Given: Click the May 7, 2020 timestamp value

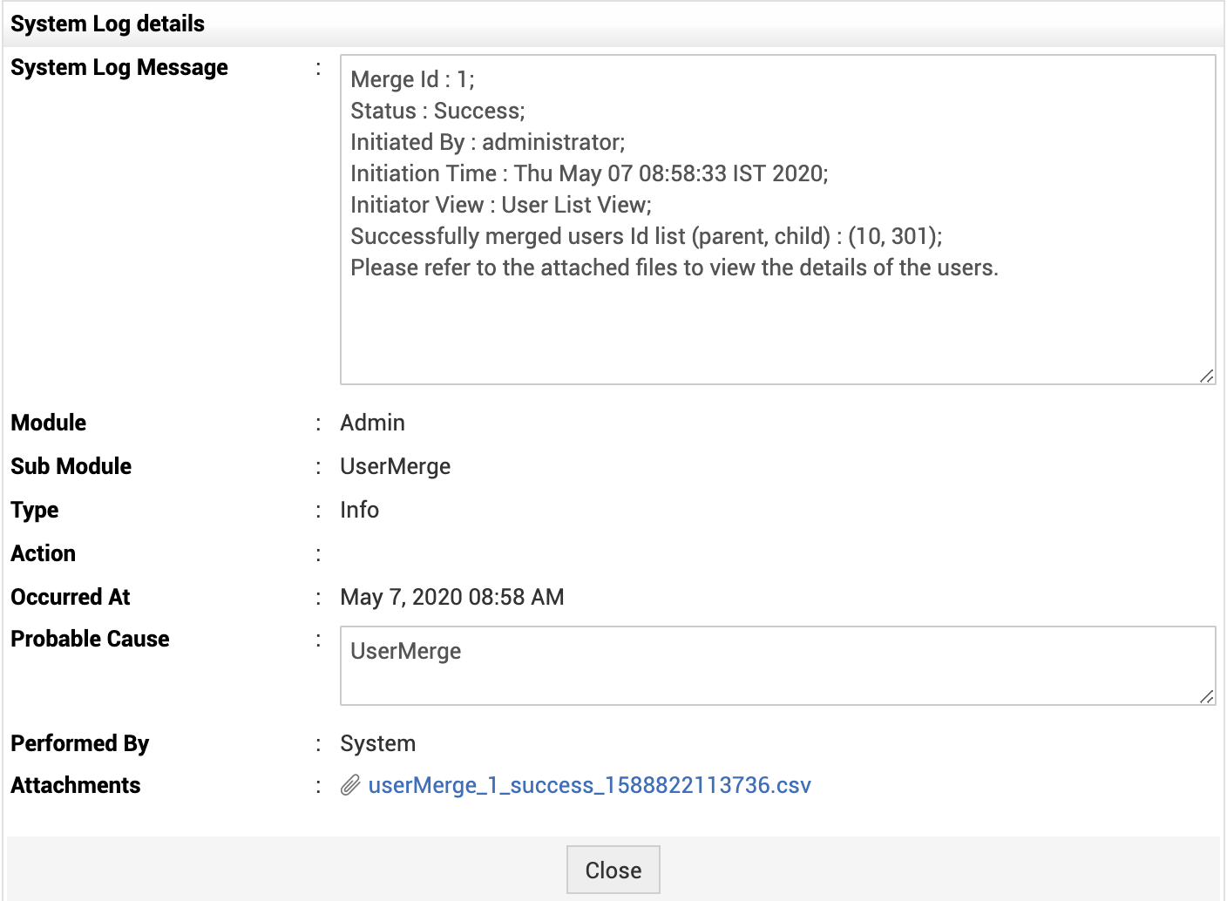Looking at the screenshot, I should click(x=452, y=597).
